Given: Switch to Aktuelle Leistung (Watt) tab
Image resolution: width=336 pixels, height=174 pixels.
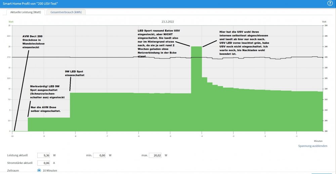Looking at the screenshot, I should [x=26, y=12].
